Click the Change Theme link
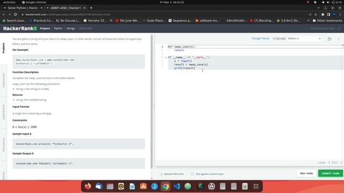Viewport: 344px width, 193px height. (260, 39)
